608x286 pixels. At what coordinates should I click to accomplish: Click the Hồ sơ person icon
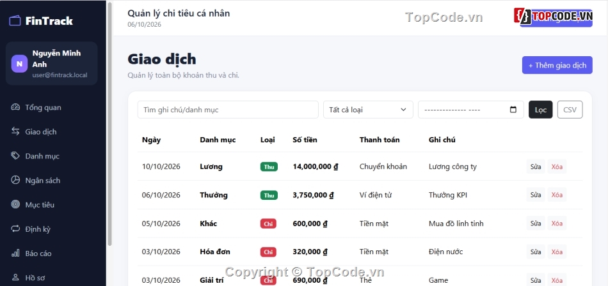tap(15, 278)
